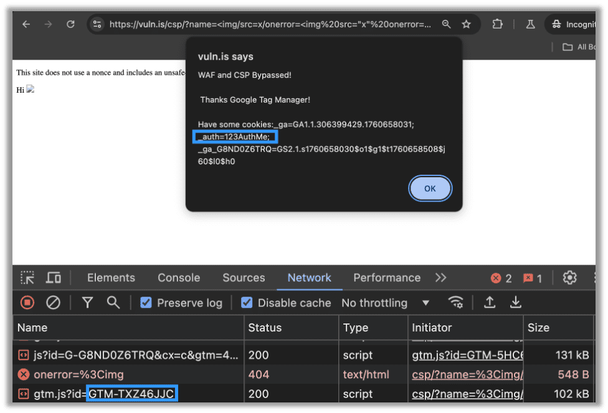The width and height of the screenshot is (608, 413).
Task: Open the network search magnifier
Action: click(x=112, y=303)
